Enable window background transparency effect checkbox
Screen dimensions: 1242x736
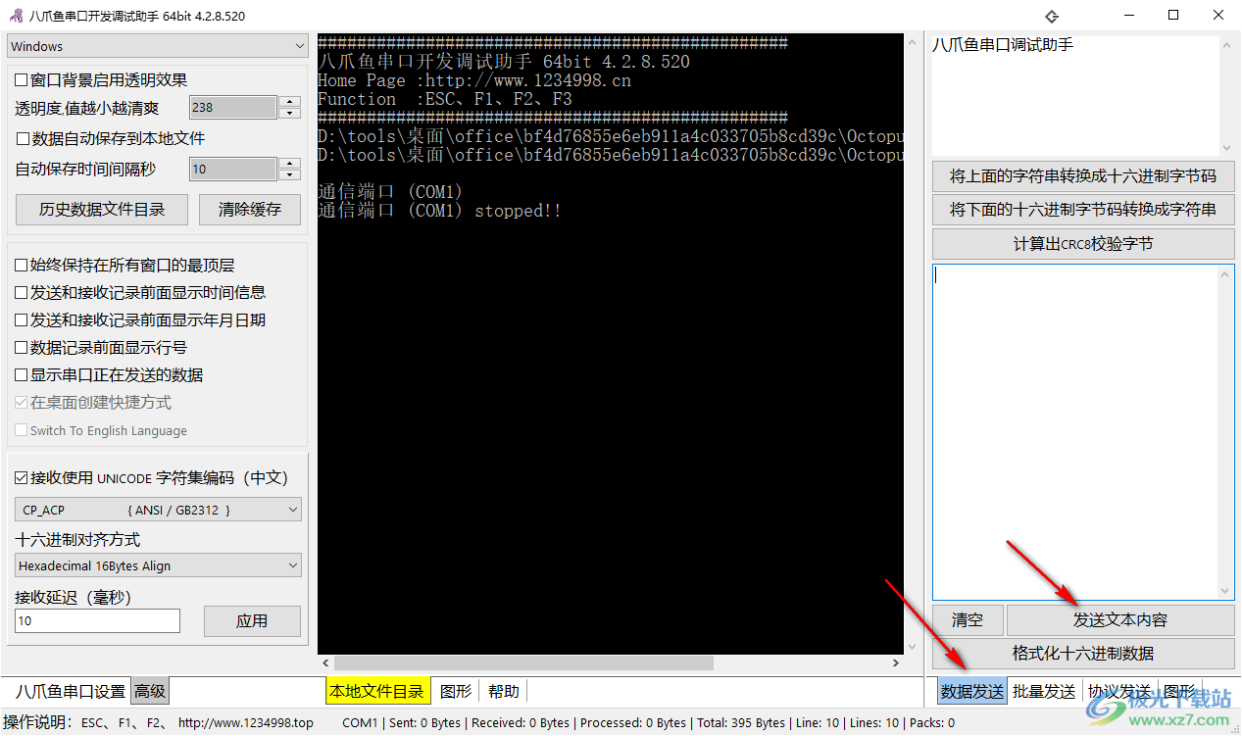(22, 80)
